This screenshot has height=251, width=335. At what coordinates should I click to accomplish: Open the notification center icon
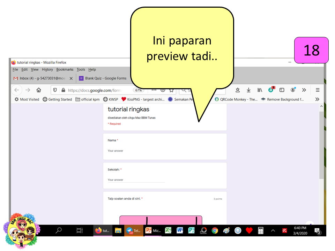[317, 231]
